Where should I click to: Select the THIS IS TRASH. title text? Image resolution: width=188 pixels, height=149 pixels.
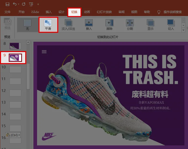coord(150,69)
